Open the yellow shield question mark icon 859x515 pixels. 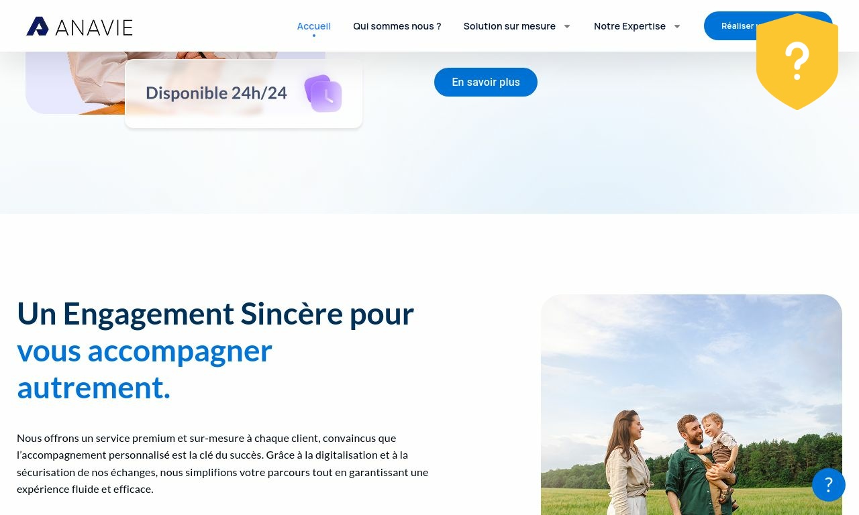tap(797, 62)
